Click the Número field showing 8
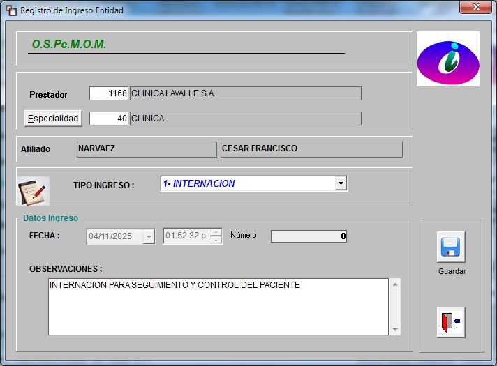This screenshot has height=366, width=497. [309, 236]
